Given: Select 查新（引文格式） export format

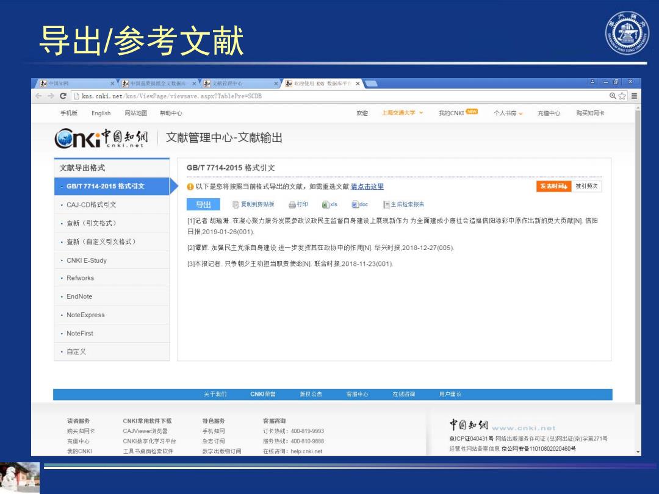Looking at the screenshot, I should 112,223.
